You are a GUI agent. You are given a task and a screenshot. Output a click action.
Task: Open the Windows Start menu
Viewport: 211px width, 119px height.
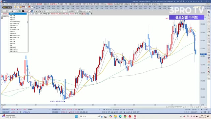[x=76, y=116]
